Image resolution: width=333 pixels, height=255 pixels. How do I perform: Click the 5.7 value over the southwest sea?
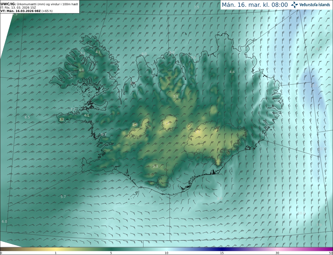click(63, 197)
